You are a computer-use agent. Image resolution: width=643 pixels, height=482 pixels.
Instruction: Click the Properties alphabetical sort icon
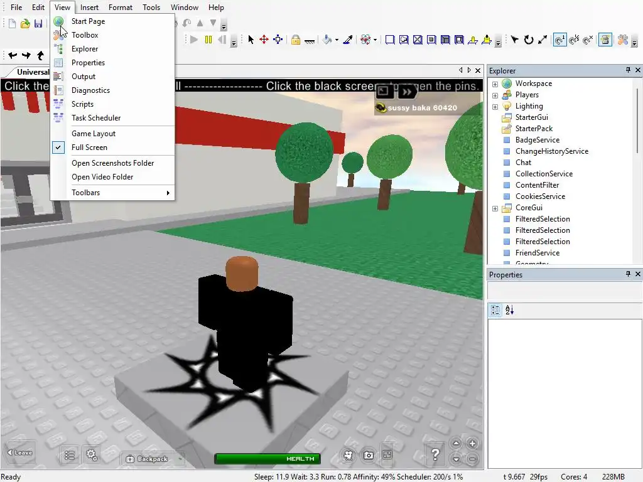[510, 310]
